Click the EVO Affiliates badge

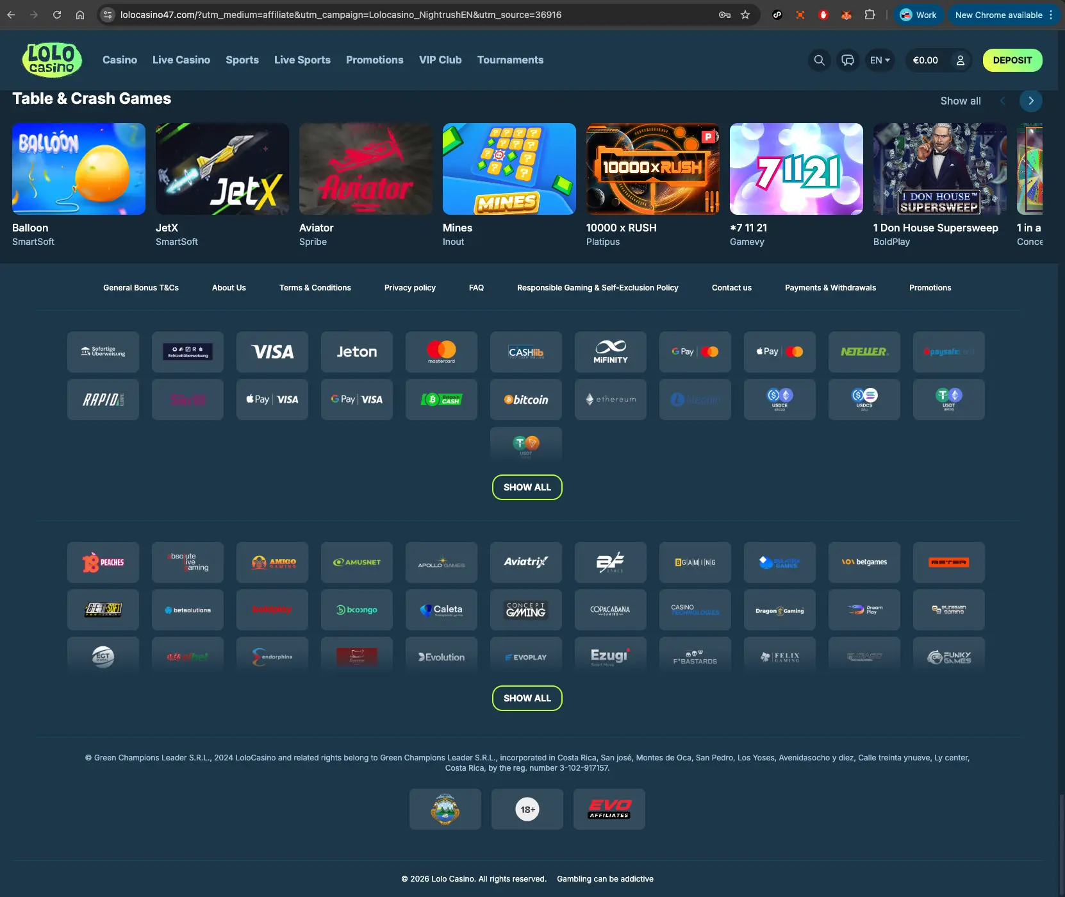pyautogui.click(x=609, y=809)
